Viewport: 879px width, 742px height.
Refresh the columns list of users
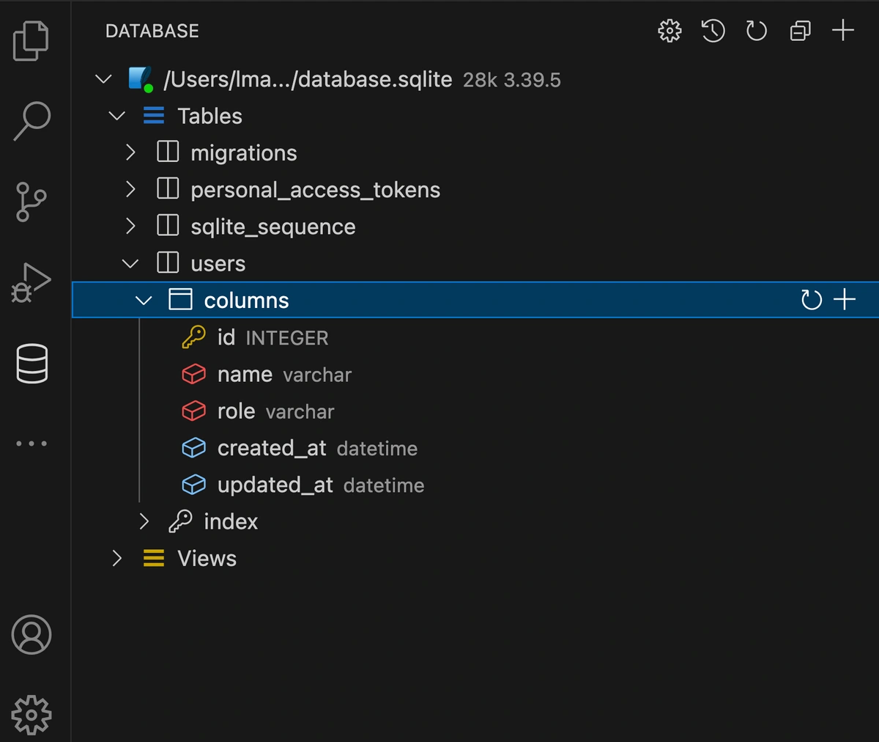tap(811, 300)
